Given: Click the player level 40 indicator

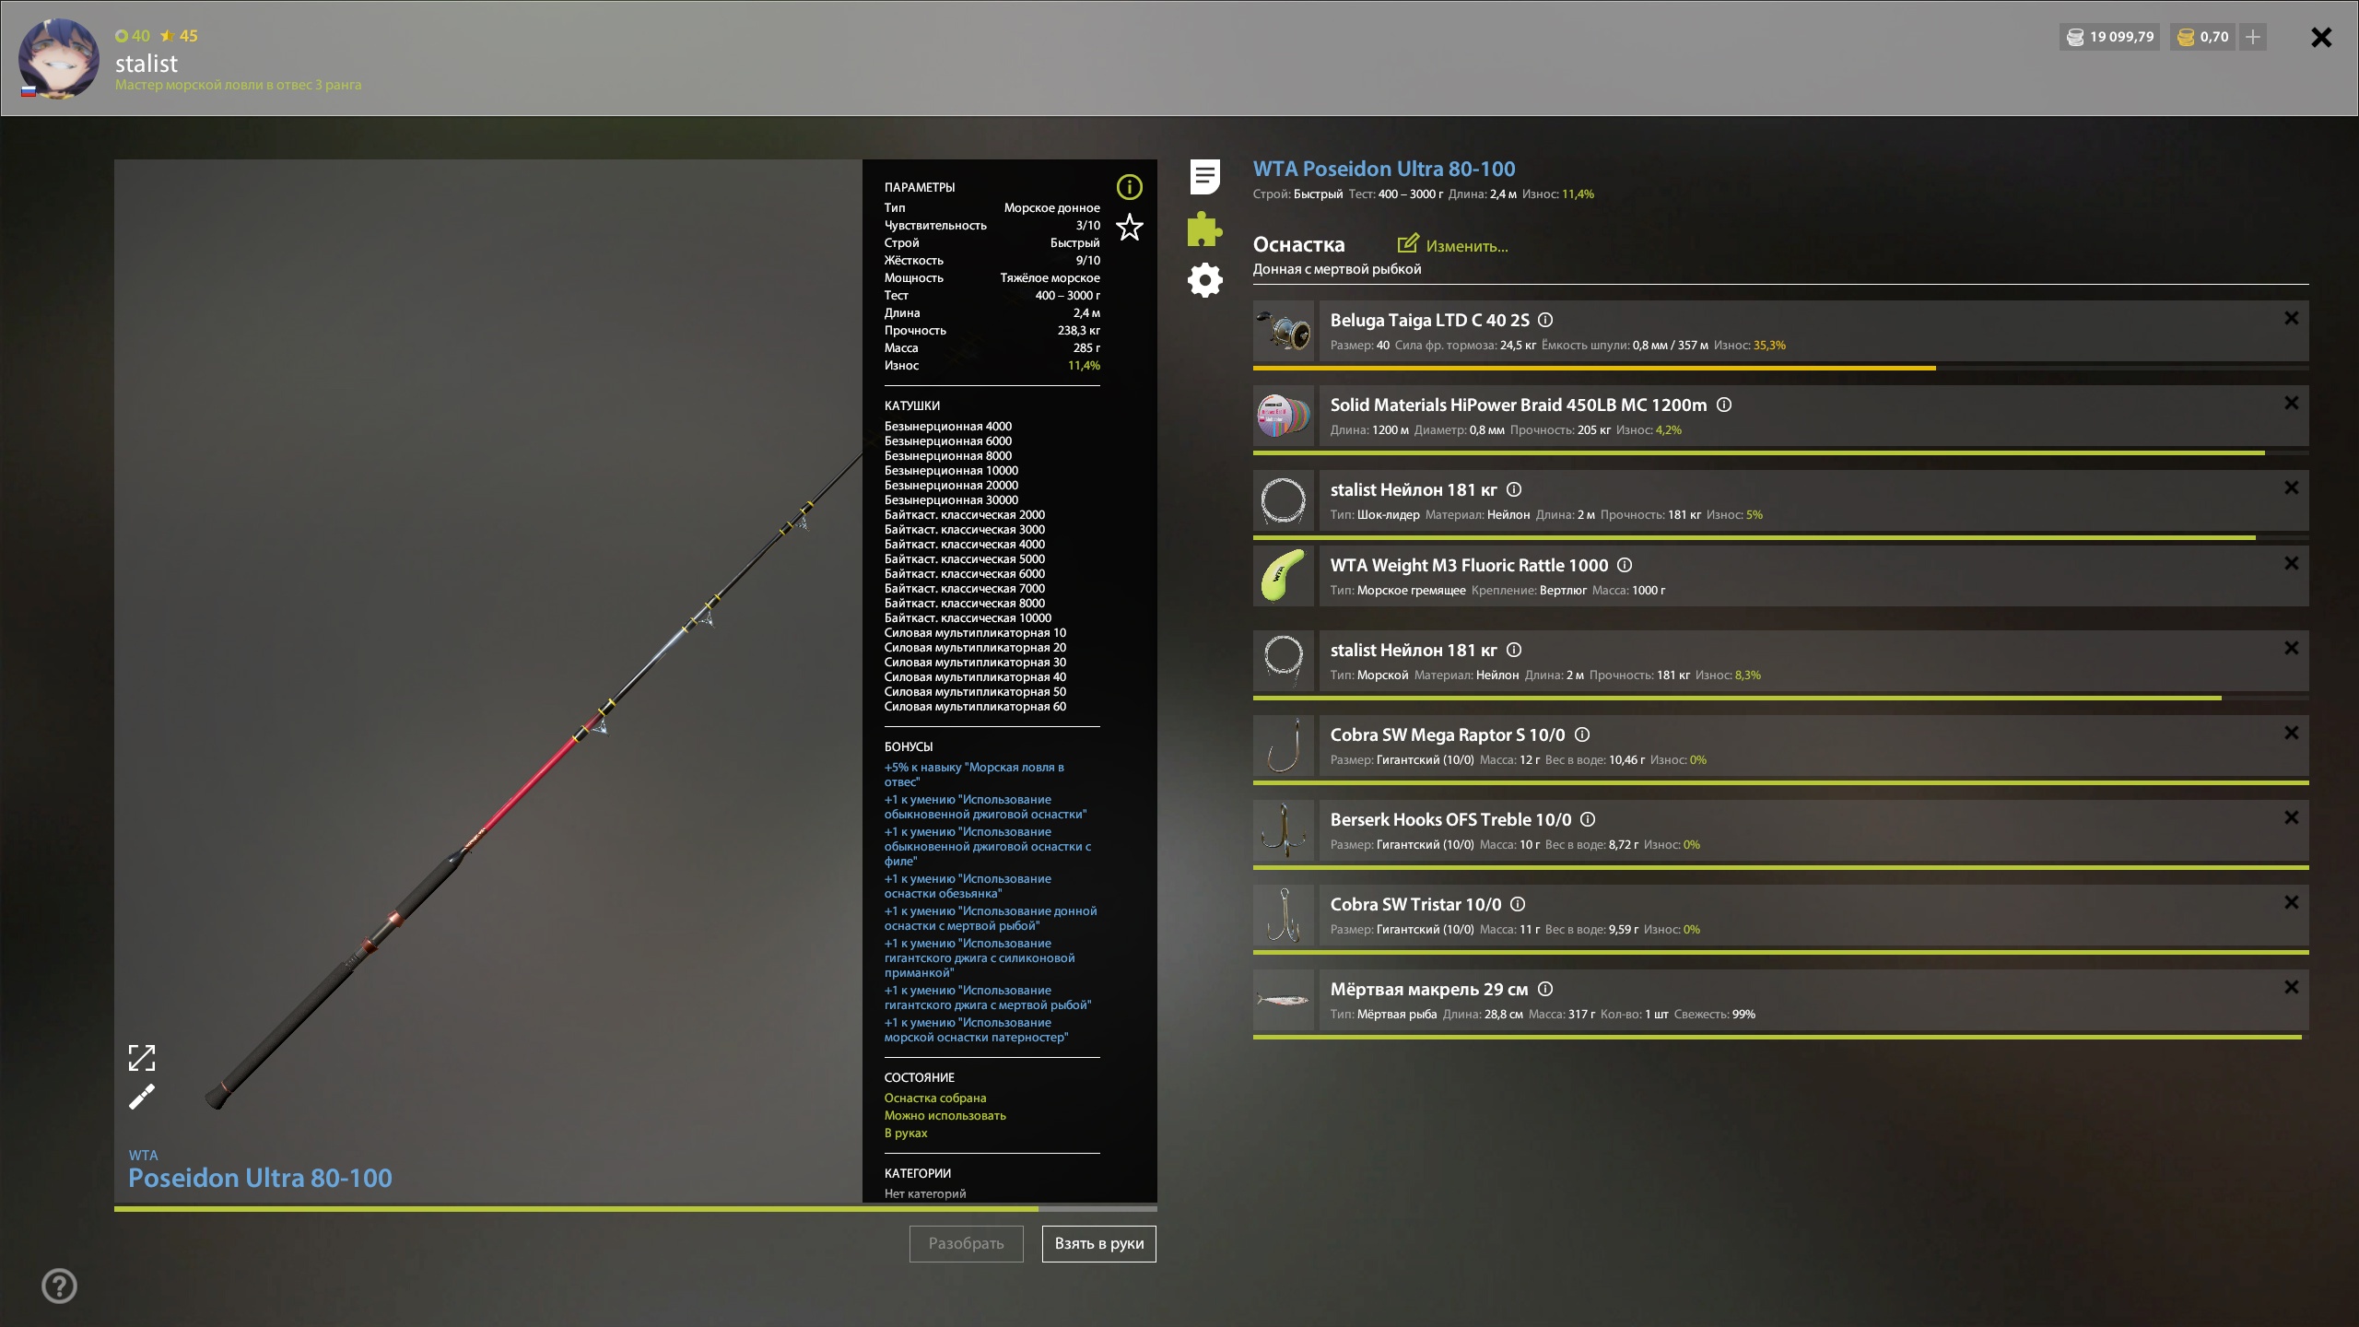Looking at the screenshot, I should click(x=133, y=36).
